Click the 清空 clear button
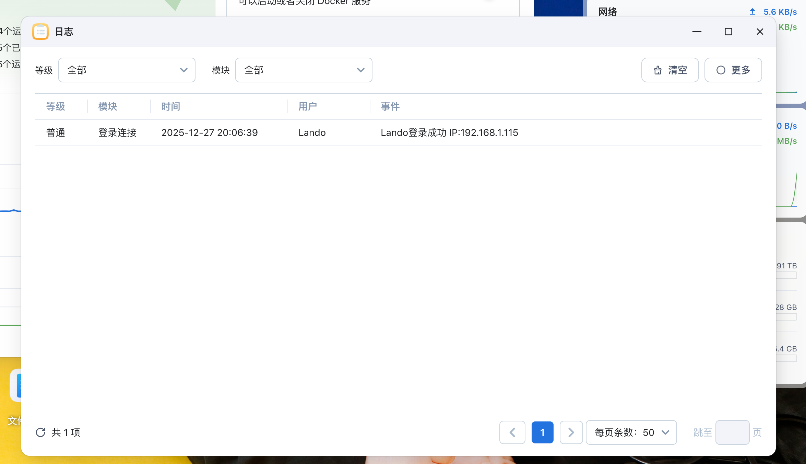 (670, 70)
